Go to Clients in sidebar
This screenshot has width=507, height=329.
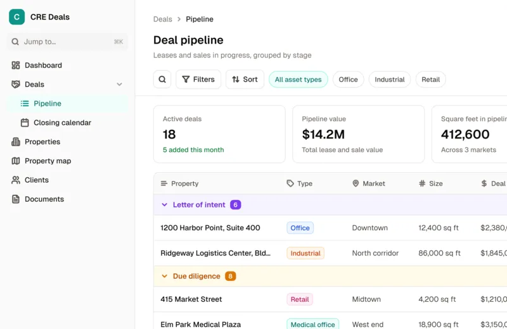pyautogui.click(x=67, y=180)
